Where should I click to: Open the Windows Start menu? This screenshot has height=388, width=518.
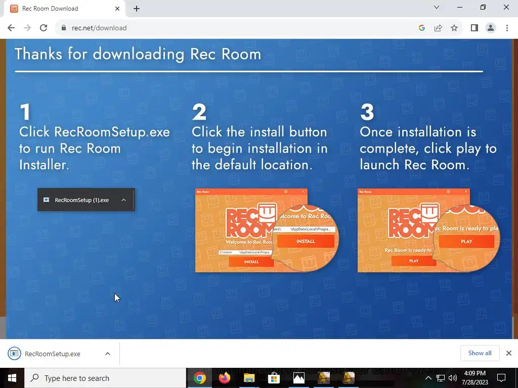point(12,378)
